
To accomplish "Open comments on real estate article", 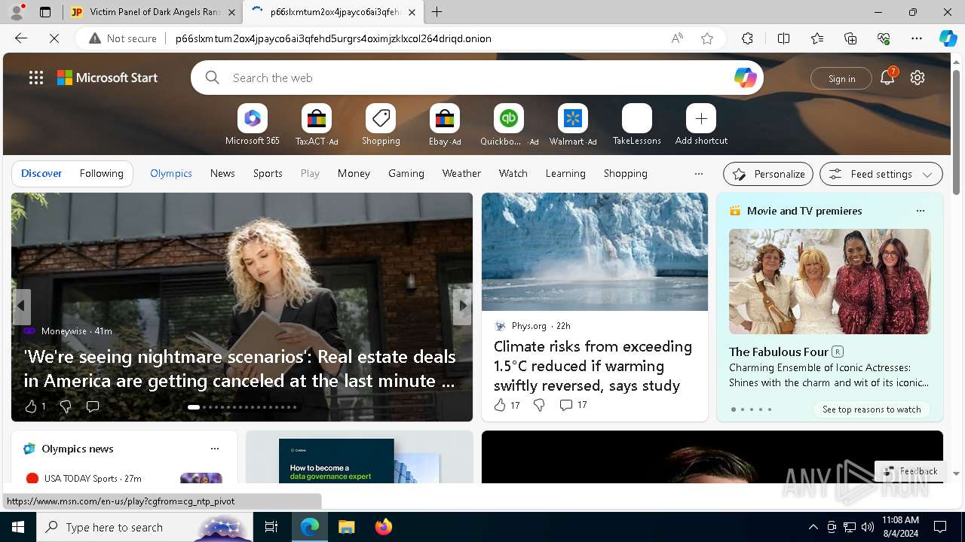I will pos(93,406).
